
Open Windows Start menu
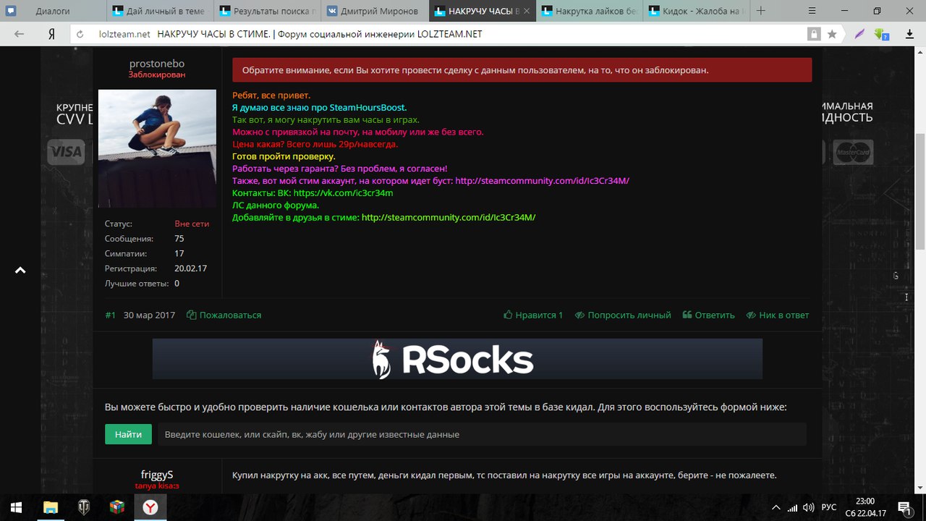pos(16,507)
